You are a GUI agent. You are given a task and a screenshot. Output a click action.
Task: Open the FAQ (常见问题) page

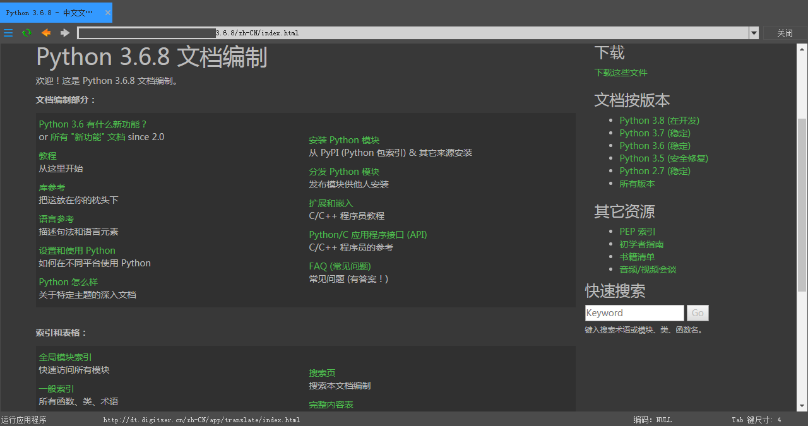pyautogui.click(x=340, y=266)
